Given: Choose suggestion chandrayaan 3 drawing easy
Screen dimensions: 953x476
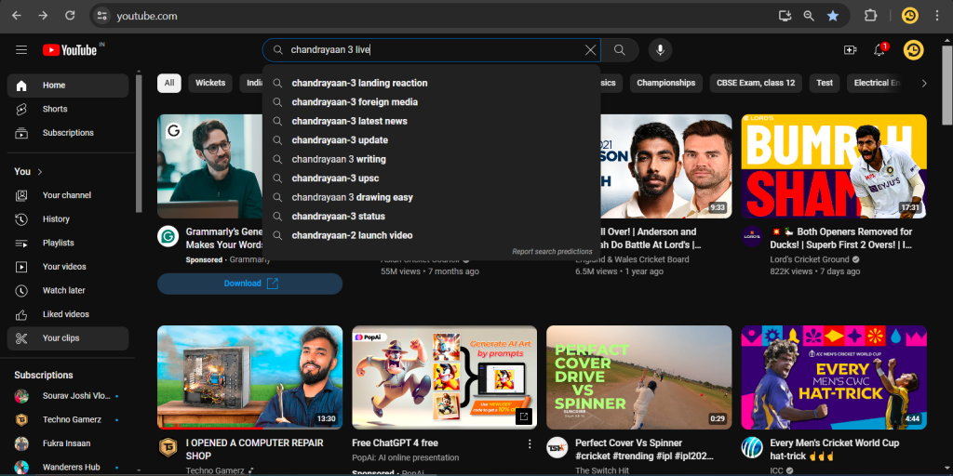Looking at the screenshot, I should 432,197.
